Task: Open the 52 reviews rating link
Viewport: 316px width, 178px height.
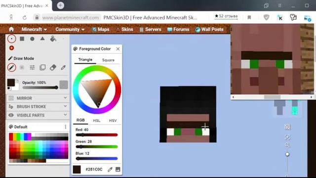Action: 226,16
